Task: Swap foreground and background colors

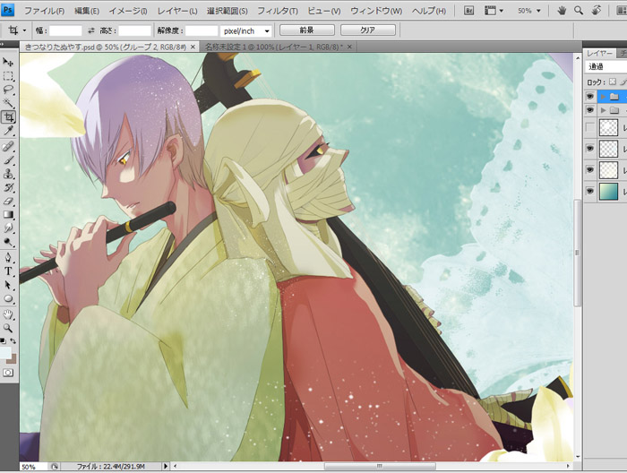Action: point(13,341)
